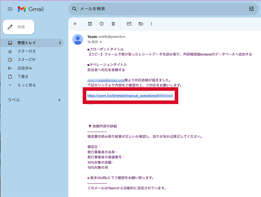Click the Yoom sender avatar
261x197 pixels.
78,39
